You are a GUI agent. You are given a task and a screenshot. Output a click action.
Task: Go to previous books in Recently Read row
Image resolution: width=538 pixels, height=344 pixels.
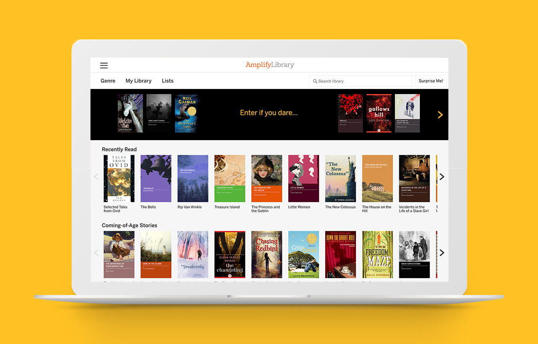pyautogui.click(x=96, y=177)
